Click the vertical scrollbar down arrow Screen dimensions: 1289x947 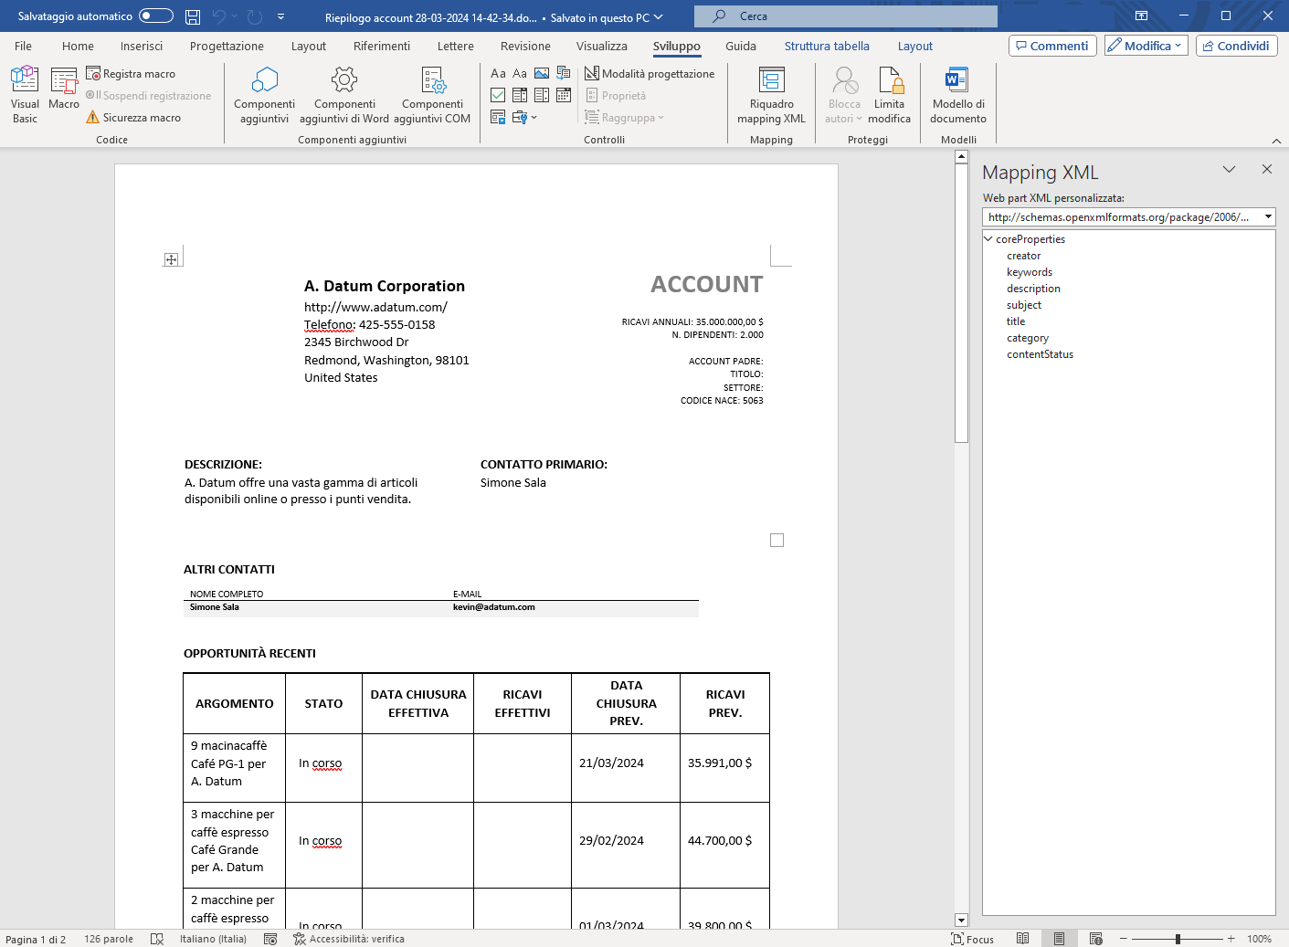pyautogui.click(x=961, y=921)
